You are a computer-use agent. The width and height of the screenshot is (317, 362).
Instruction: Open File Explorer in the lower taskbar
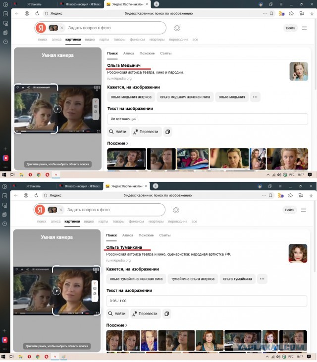pyautogui.click(x=20, y=357)
